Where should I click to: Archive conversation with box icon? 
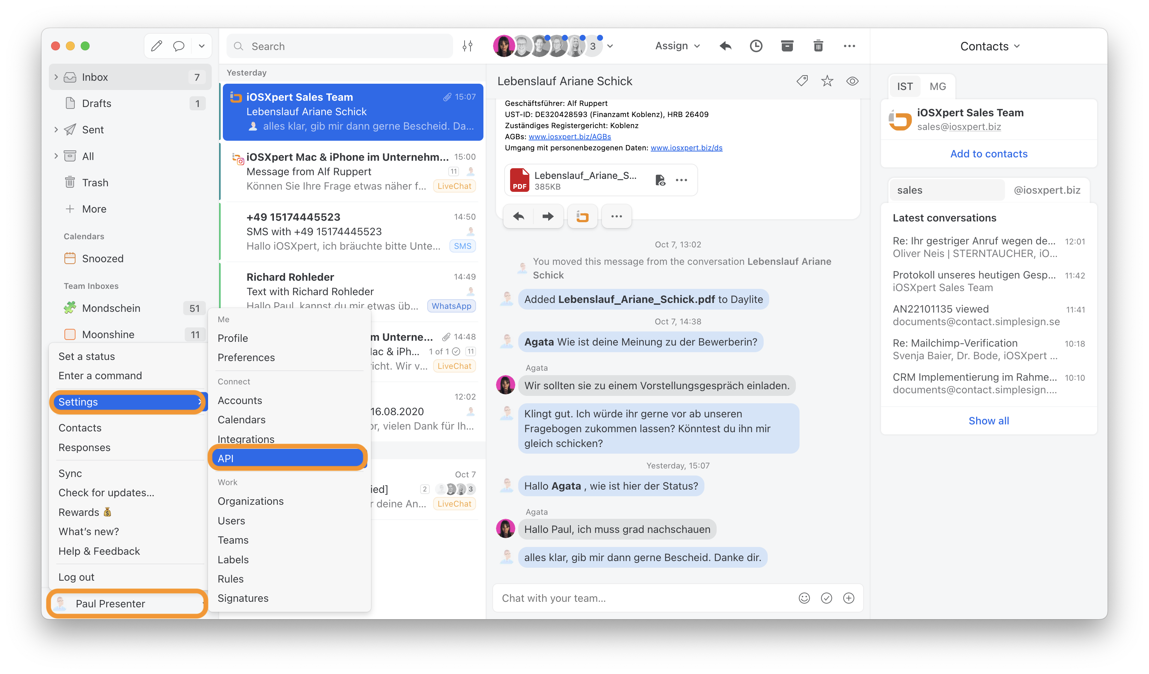tap(787, 46)
